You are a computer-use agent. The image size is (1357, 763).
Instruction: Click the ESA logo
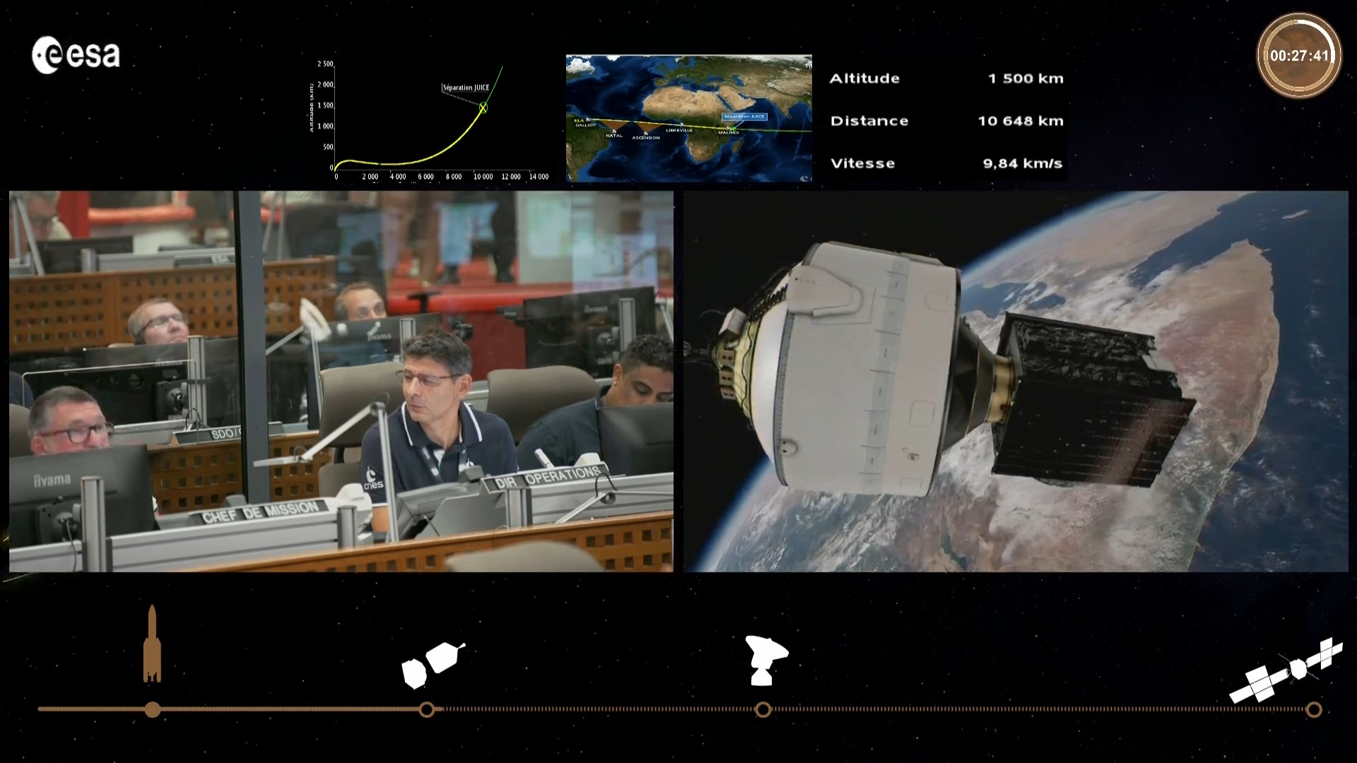tap(76, 55)
